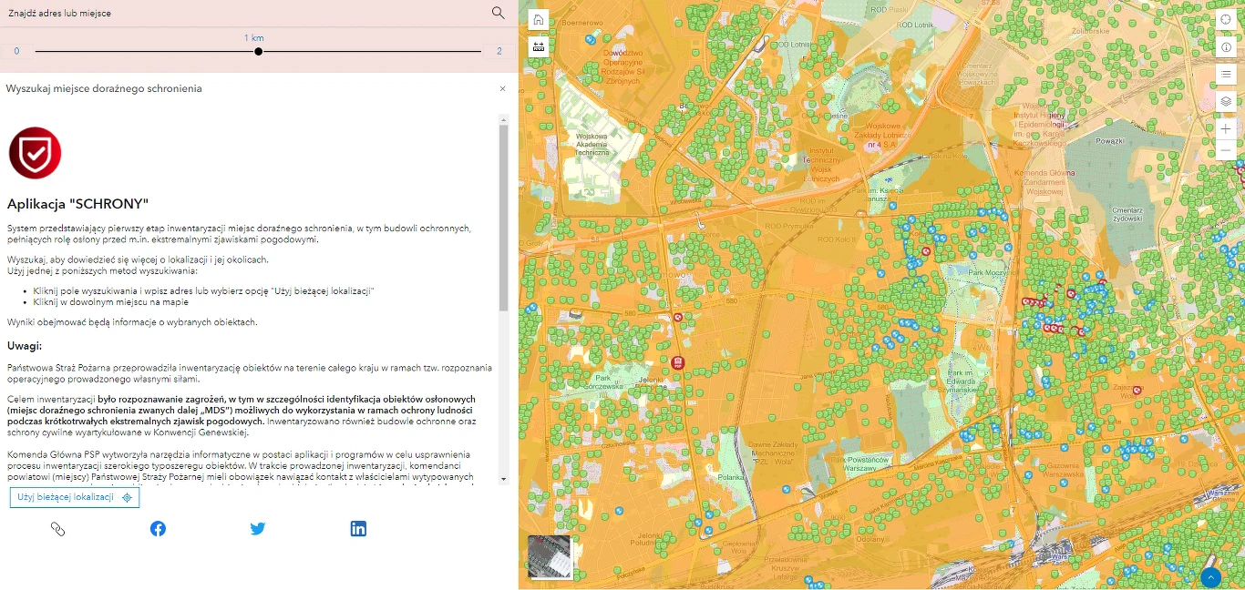Open the map legend list
Viewport: 1245px width, 590px height.
tap(1226, 75)
